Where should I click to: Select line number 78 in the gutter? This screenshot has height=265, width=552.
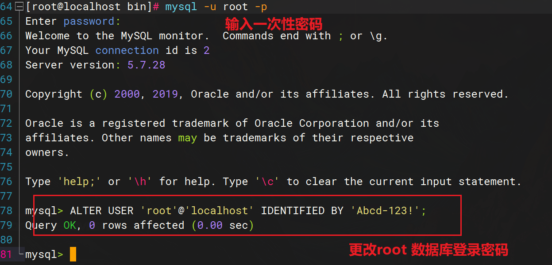pyautogui.click(x=7, y=211)
